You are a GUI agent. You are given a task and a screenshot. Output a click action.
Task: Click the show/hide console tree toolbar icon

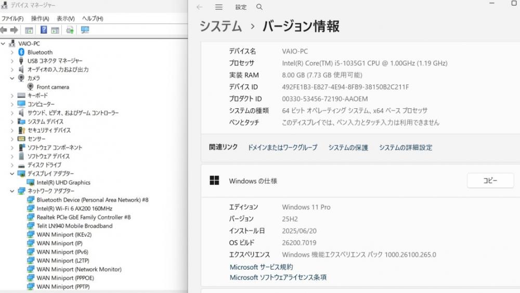[29, 30]
